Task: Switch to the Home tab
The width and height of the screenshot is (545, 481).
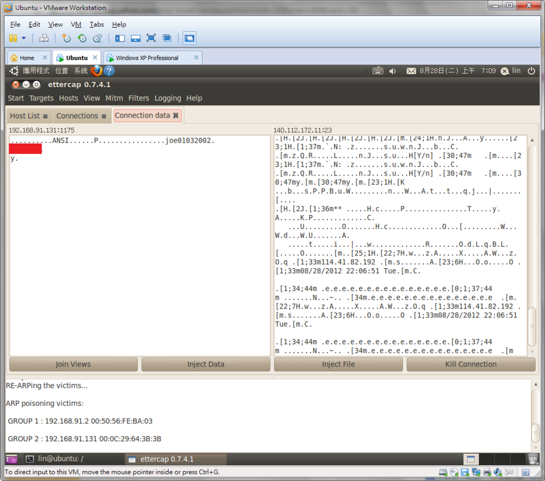Action: (27, 57)
